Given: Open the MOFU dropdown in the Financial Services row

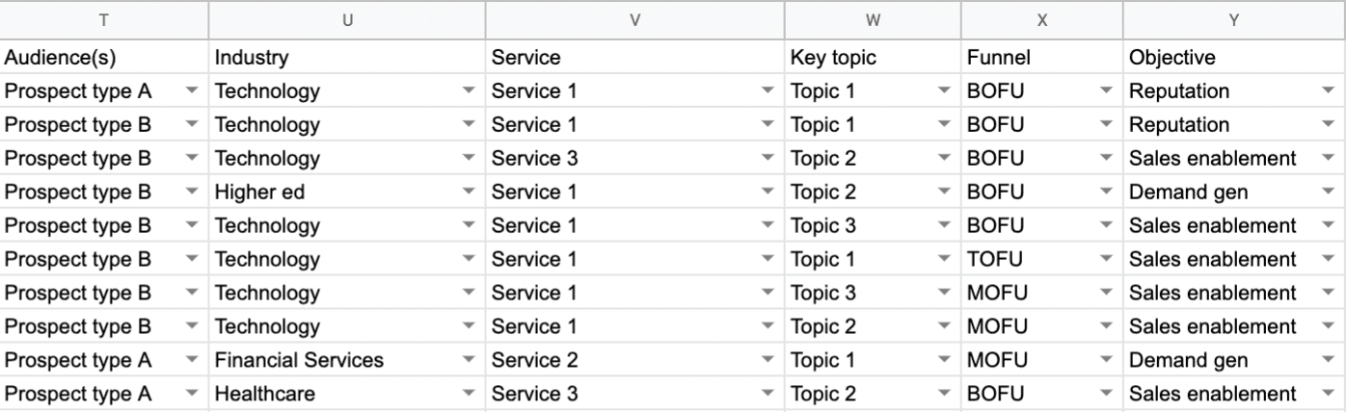Looking at the screenshot, I should point(1107,360).
